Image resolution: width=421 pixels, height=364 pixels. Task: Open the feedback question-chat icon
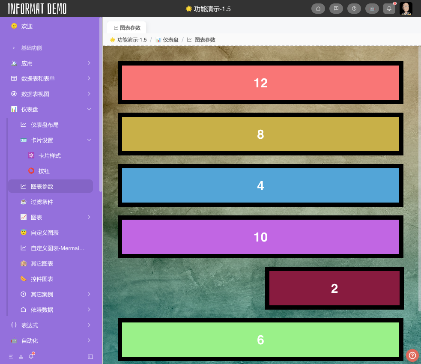click(x=336, y=9)
